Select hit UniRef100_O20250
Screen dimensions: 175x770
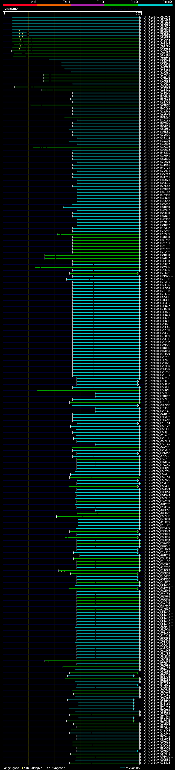click(157, 57)
